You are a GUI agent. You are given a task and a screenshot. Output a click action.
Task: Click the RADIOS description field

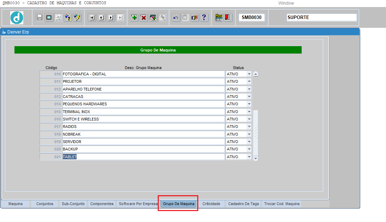pyautogui.click(x=143, y=127)
